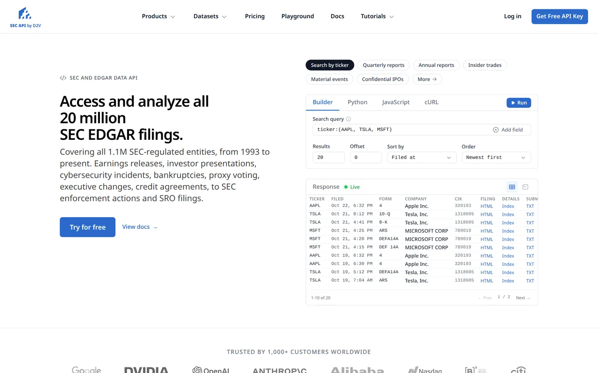598x373 pixels.
Task: Expand the Products menu
Action: pyautogui.click(x=158, y=16)
